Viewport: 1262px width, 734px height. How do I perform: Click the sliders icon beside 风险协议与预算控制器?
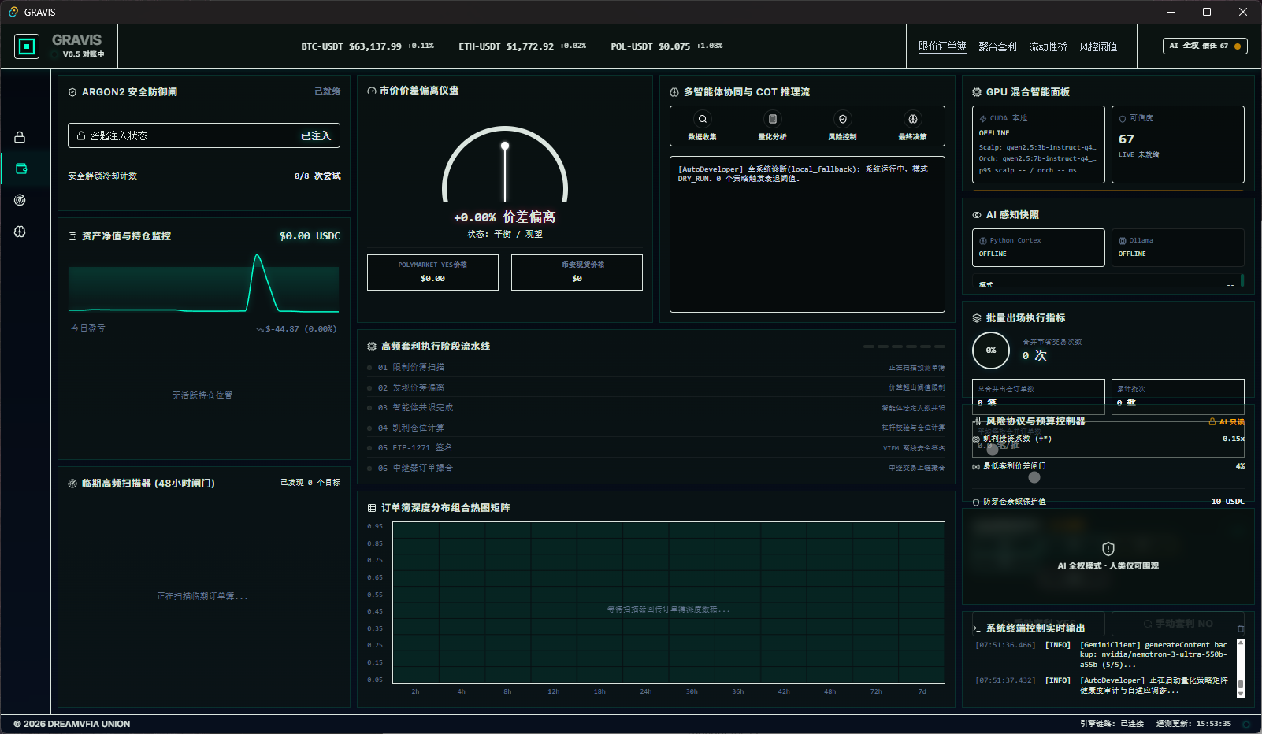click(977, 421)
